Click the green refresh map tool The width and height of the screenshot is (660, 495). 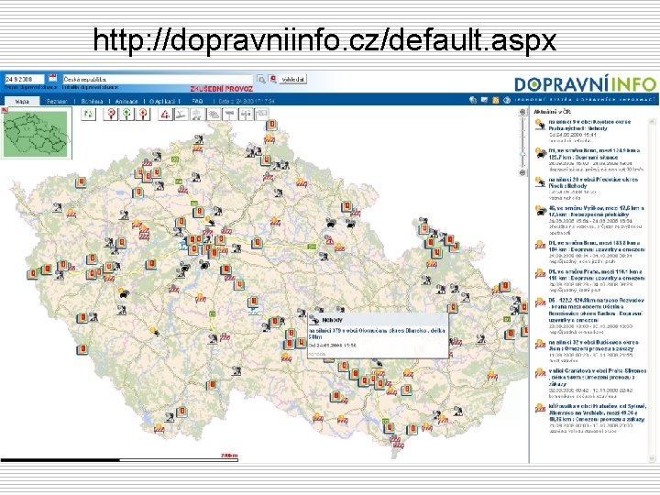click(x=88, y=114)
